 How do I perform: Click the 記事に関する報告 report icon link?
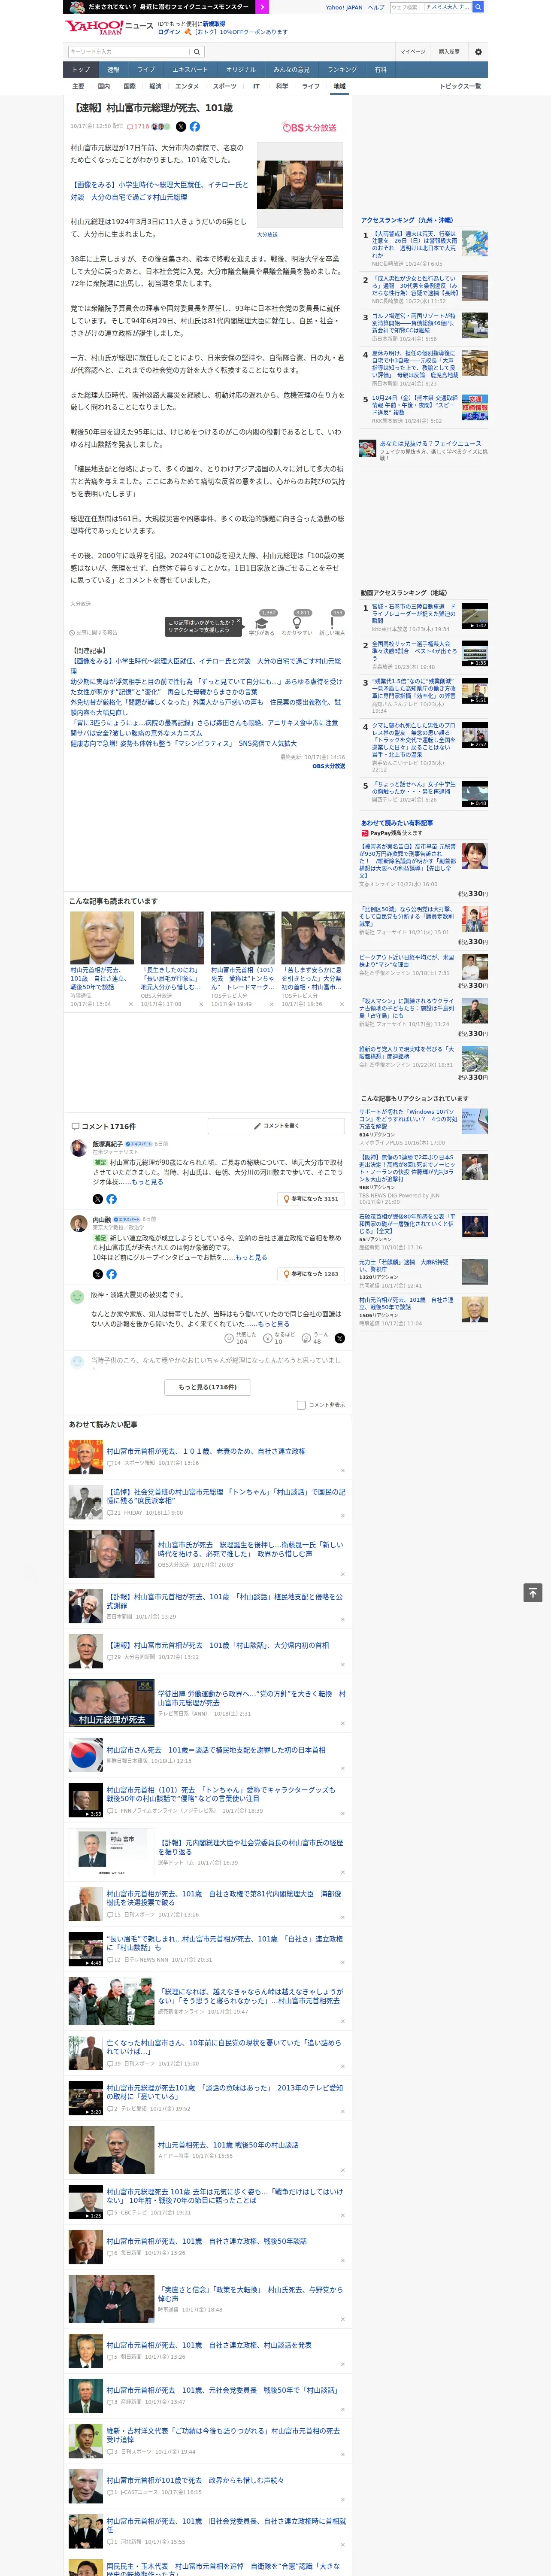click(x=94, y=632)
